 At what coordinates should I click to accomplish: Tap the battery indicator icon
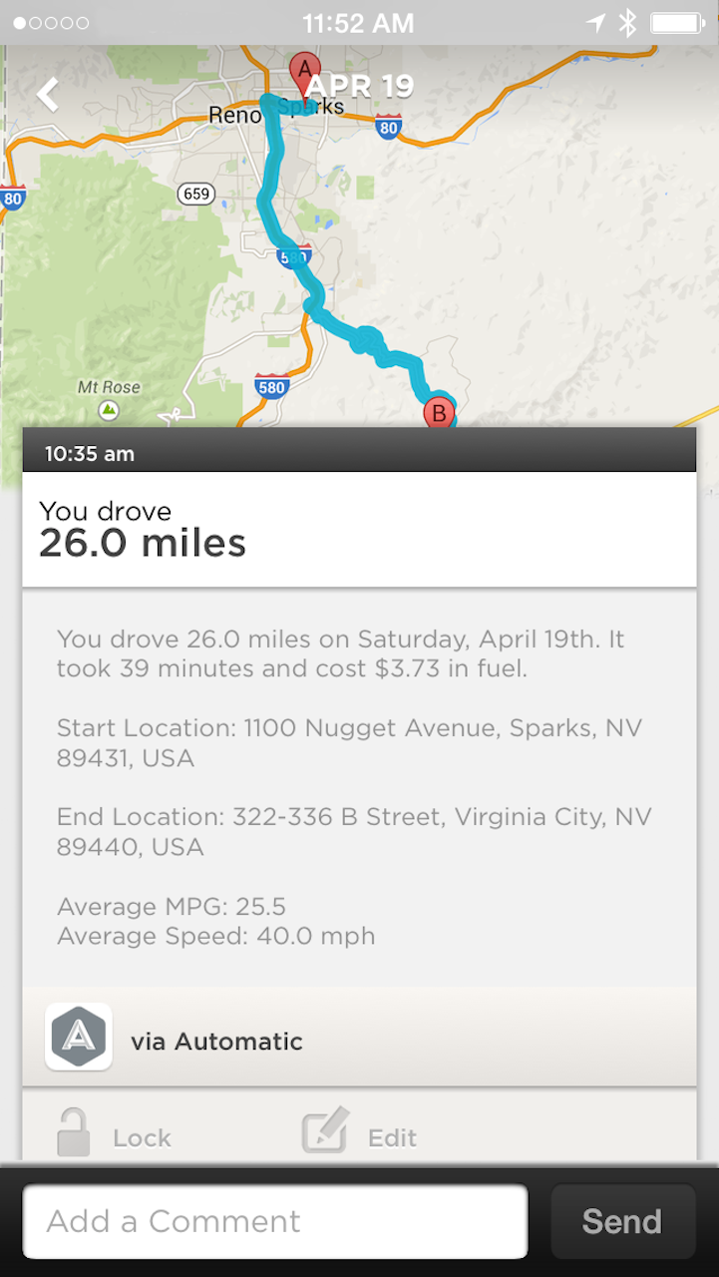click(x=677, y=23)
